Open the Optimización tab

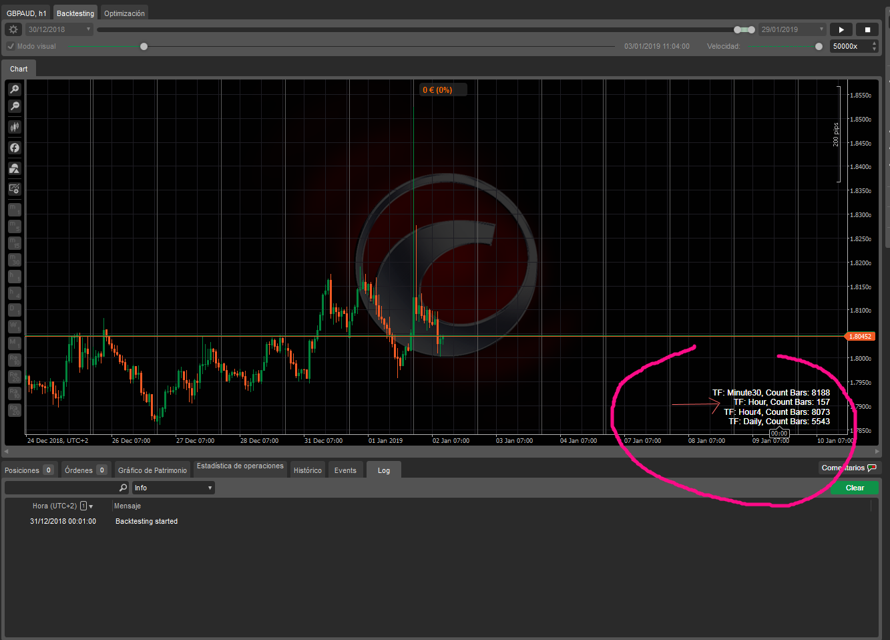[x=124, y=13]
